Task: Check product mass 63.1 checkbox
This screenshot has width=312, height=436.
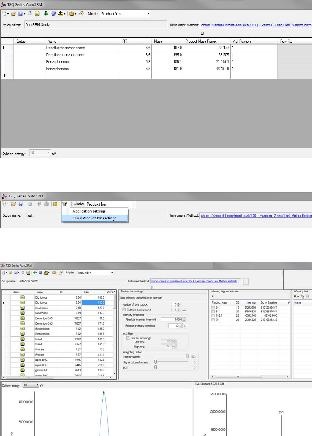Action: pos(213,312)
